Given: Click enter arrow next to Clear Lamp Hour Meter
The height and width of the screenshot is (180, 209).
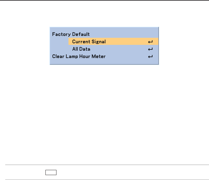Looking at the screenshot, I should [x=150, y=57].
